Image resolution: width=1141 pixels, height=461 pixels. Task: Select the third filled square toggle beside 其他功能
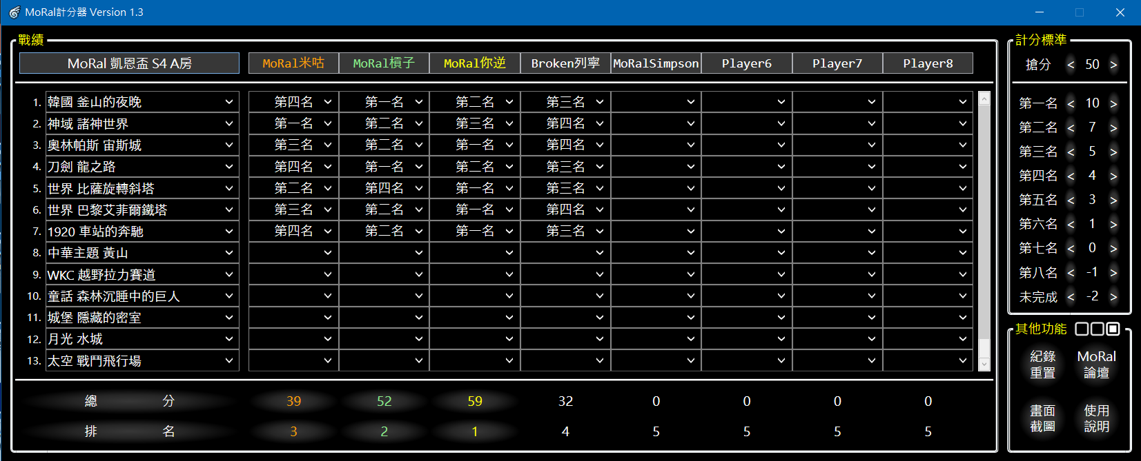coord(1113,329)
